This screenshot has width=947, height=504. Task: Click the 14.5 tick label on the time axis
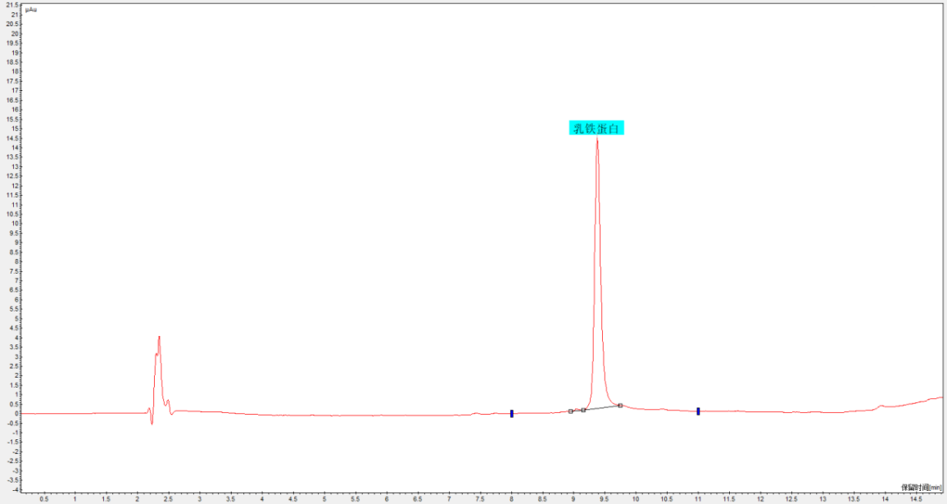coord(916,498)
